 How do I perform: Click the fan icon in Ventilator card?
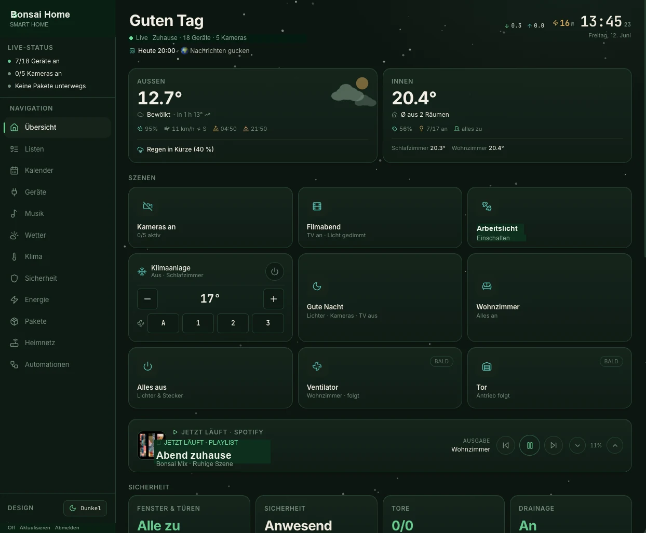pos(317,366)
